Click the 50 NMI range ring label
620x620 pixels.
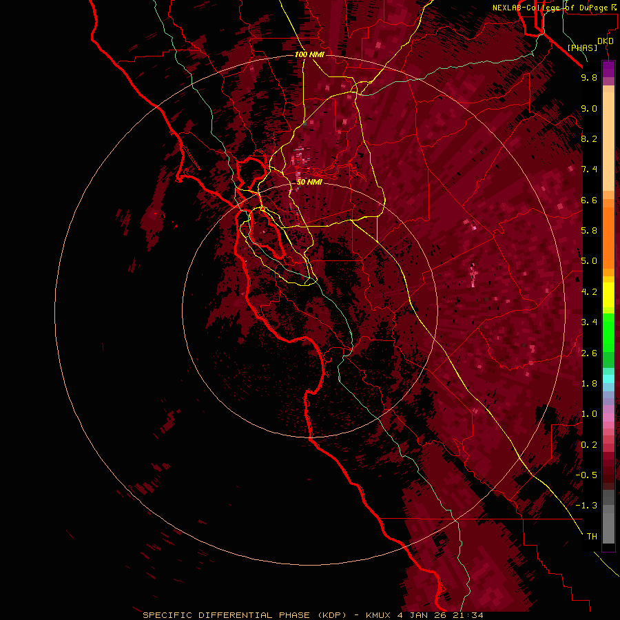click(309, 182)
